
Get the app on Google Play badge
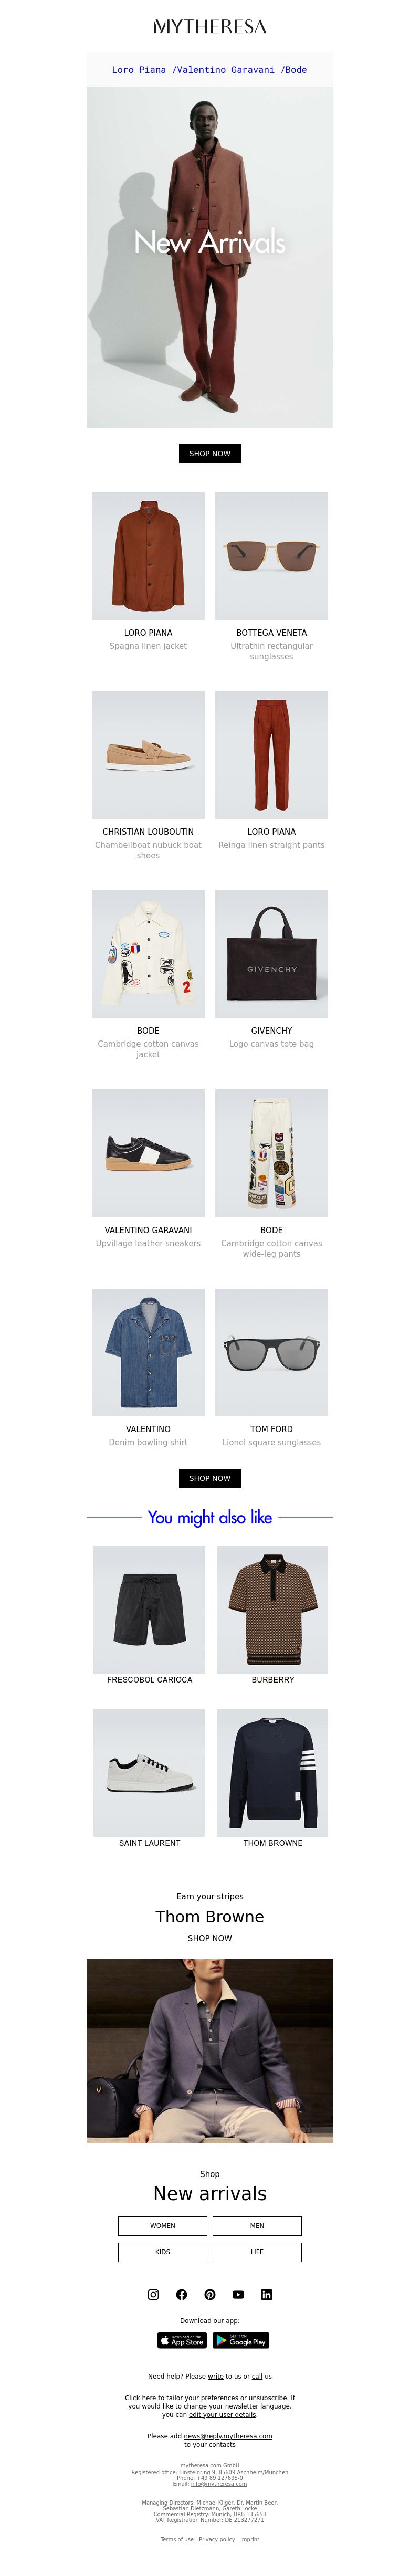point(241,2340)
